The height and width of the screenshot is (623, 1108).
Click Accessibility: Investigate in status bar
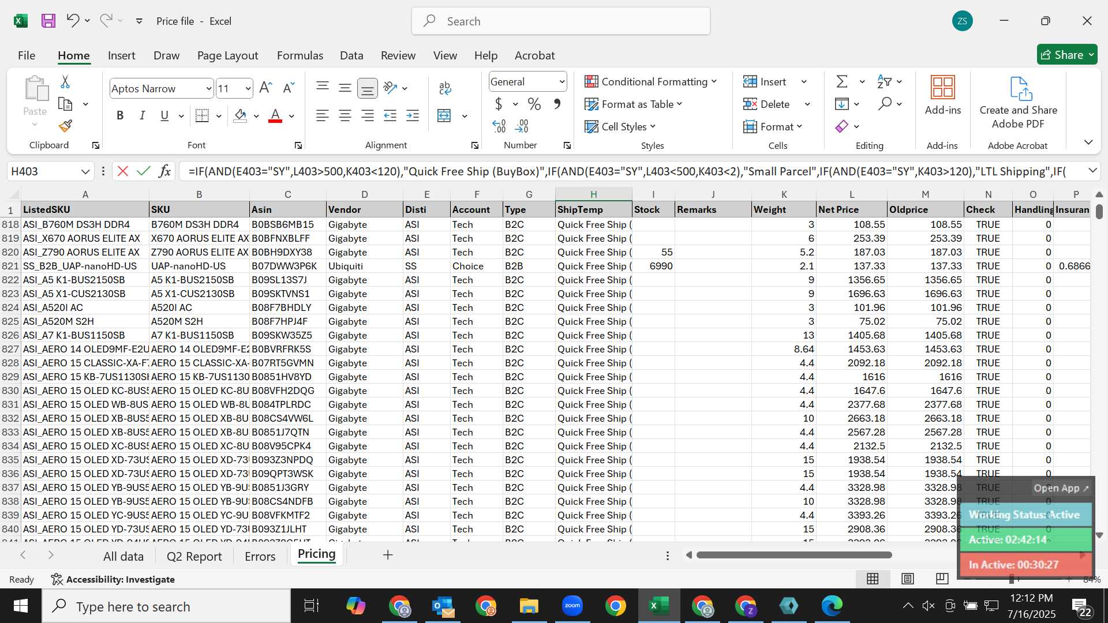point(113,579)
